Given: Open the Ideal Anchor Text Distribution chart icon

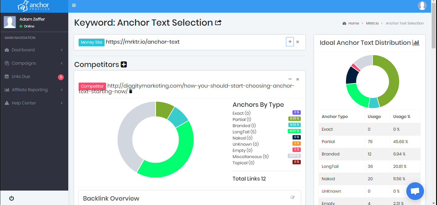Looking at the screenshot, I should [x=416, y=42].
